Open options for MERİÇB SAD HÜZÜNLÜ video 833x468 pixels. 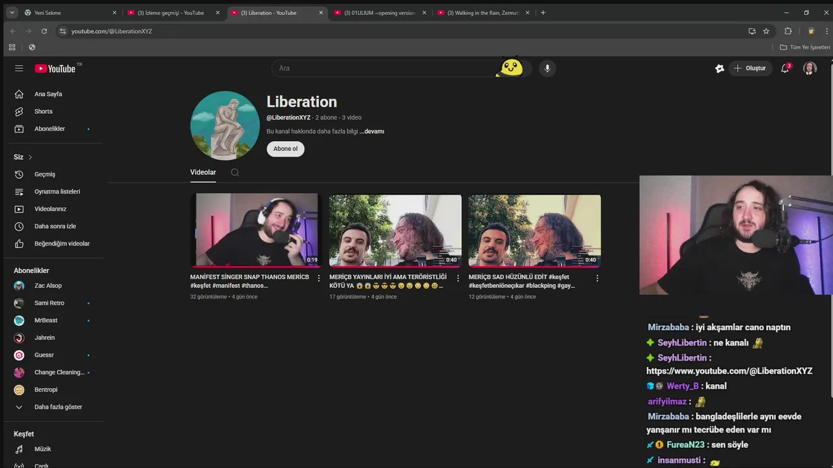(x=597, y=278)
